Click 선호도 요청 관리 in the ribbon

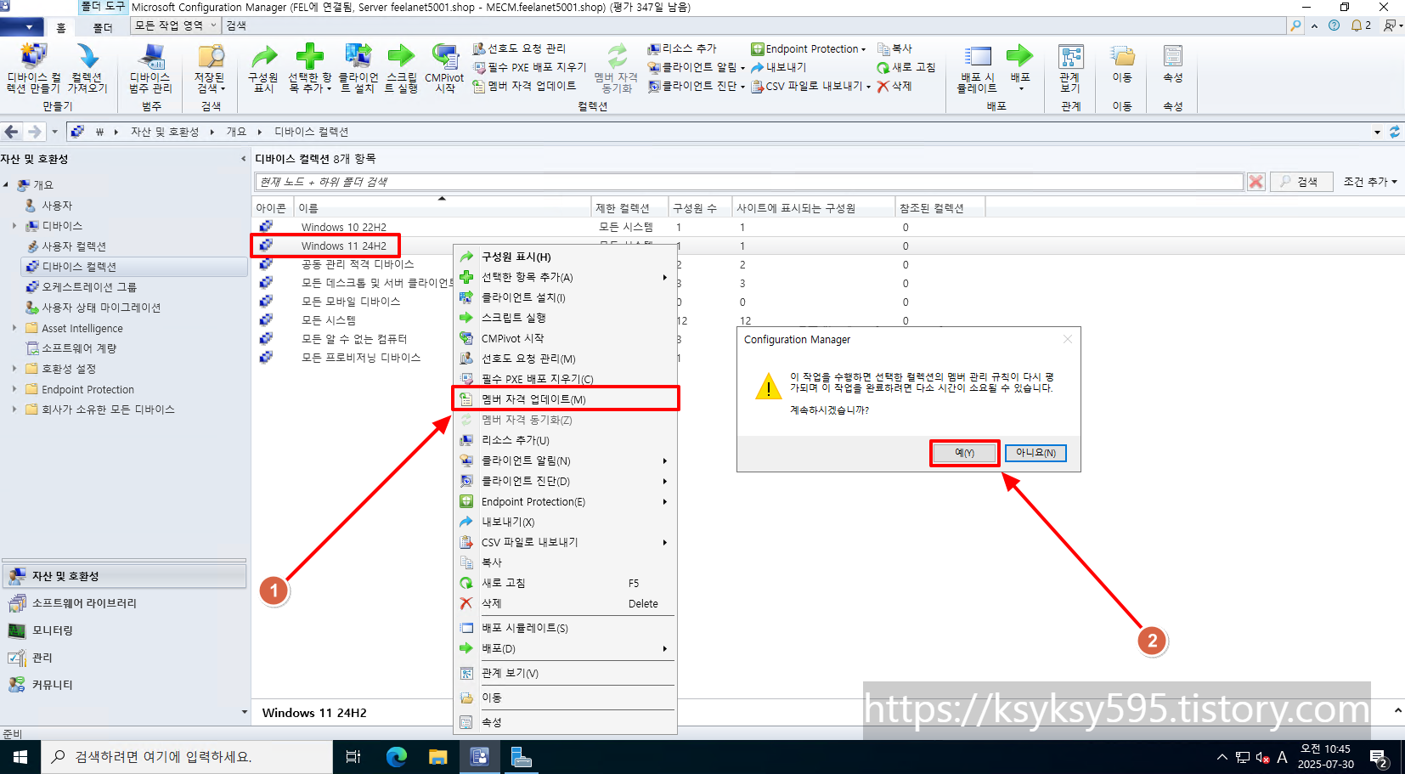point(519,48)
